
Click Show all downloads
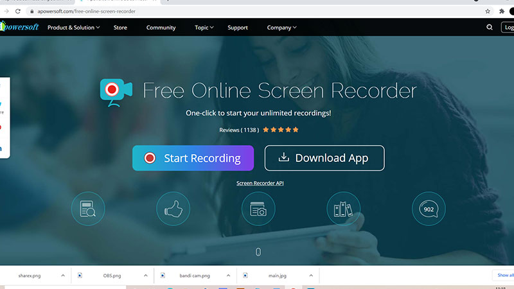coord(504,276)
